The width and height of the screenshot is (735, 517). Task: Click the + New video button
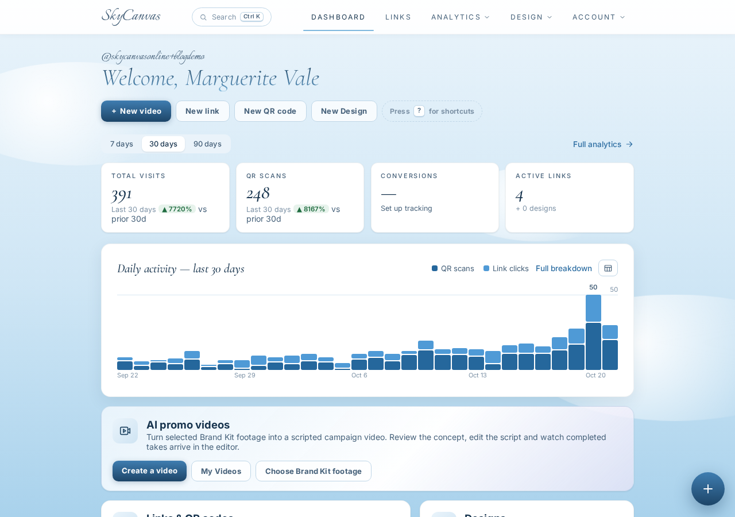pos(136,111)
